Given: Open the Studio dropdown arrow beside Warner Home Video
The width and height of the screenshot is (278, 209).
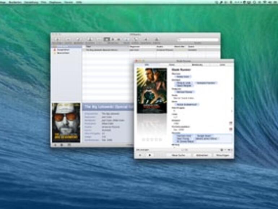Looking at the screenshot, I should pos(231,98).
